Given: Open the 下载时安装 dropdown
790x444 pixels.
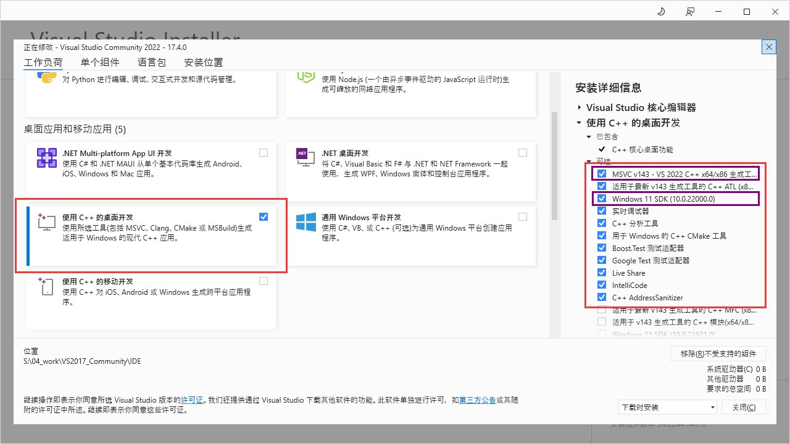Looking at the screenshot, I should pos(668,407).
